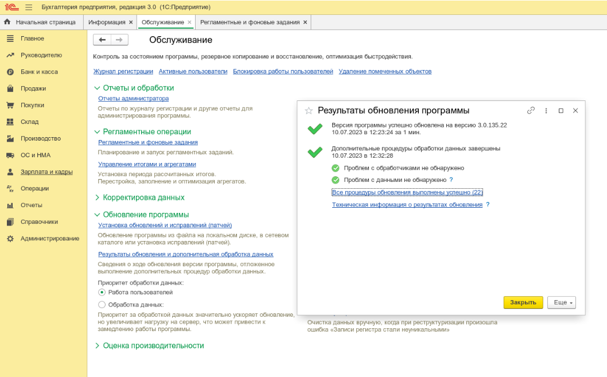Screen dimensions: 607x377
Task: Select Работа пользователей radio button
Action: (102, 292)
